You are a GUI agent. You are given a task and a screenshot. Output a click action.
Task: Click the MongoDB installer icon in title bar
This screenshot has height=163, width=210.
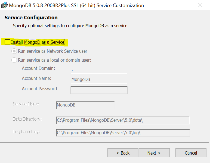pos(4,5)
